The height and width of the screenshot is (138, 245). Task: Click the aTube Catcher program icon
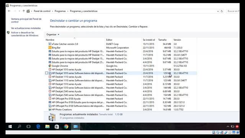[50, 44]
